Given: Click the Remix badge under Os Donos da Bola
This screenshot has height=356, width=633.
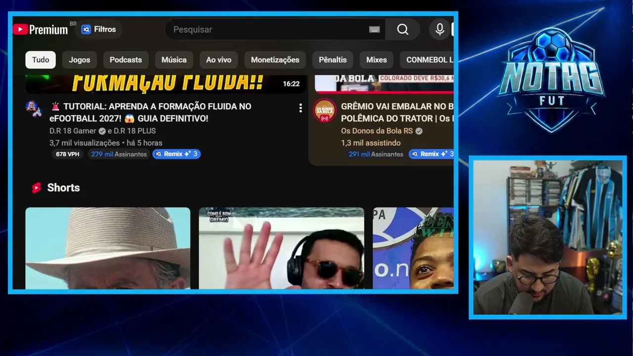Looking at the screenshot, I should 431,154.
